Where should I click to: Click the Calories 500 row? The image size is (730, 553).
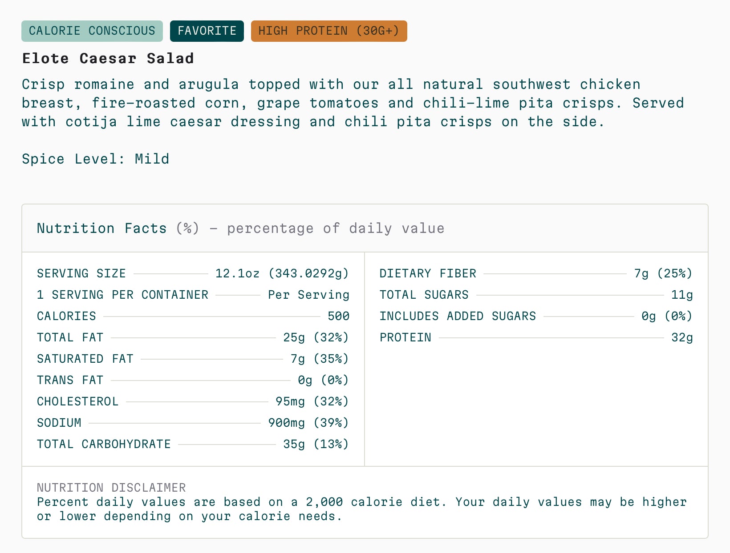[193, 316]
